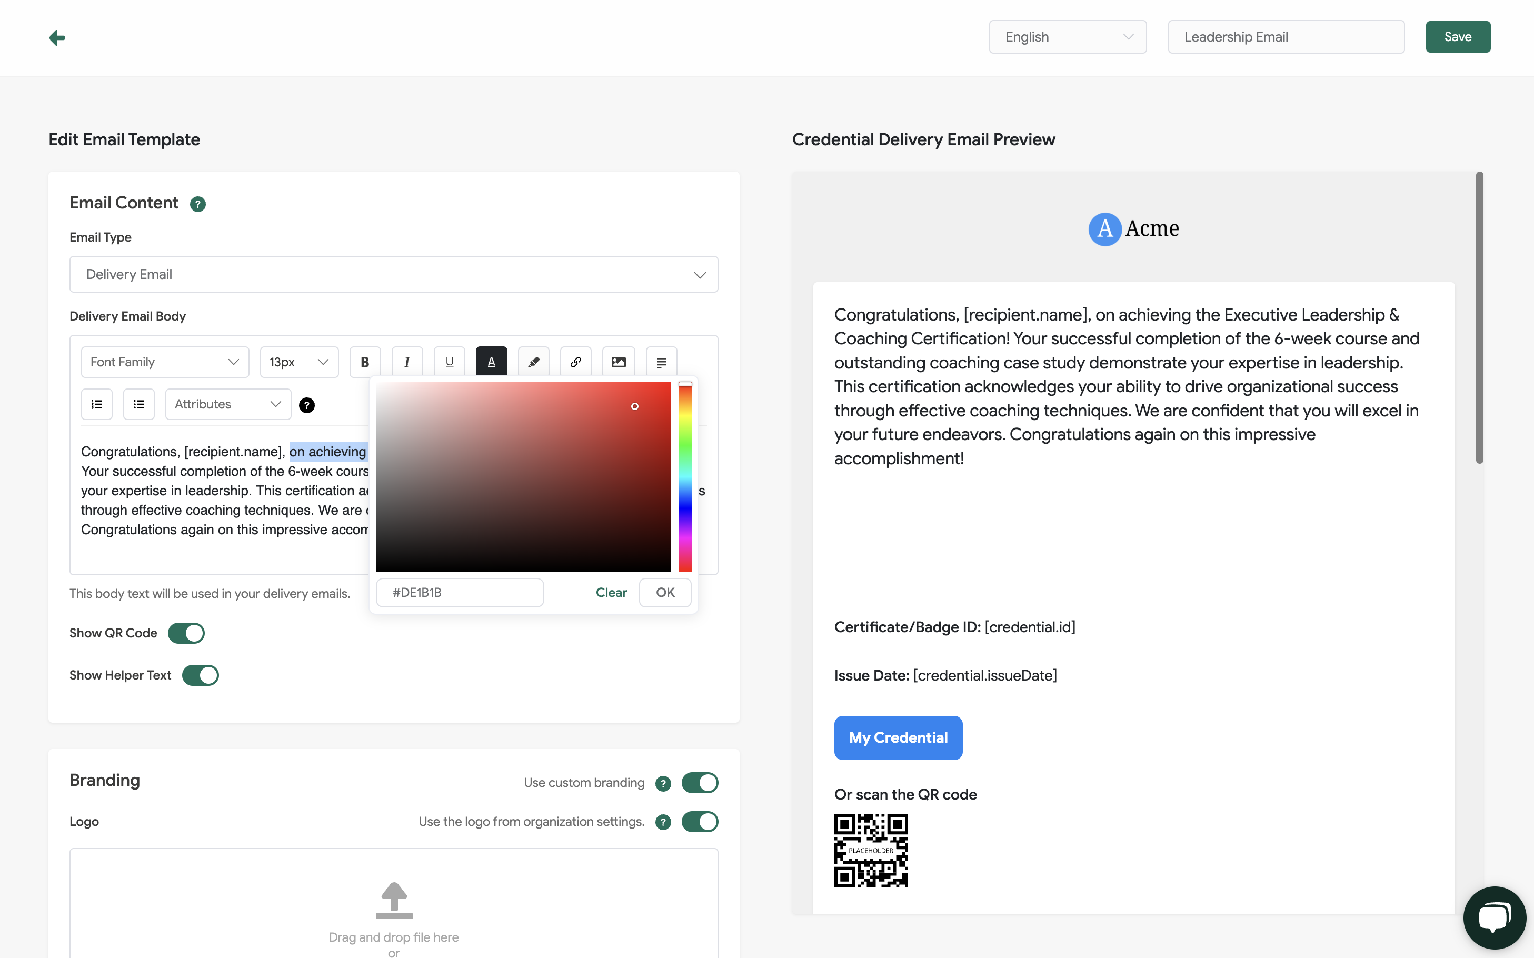
Task: Open the English language dropdown
Action: (x=1067, y=37)
